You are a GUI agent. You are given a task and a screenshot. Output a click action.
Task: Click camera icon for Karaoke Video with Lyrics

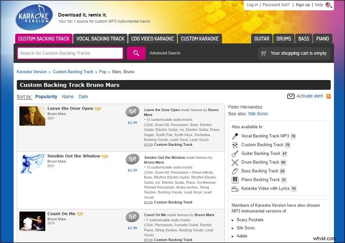click(x=235, y=189)
